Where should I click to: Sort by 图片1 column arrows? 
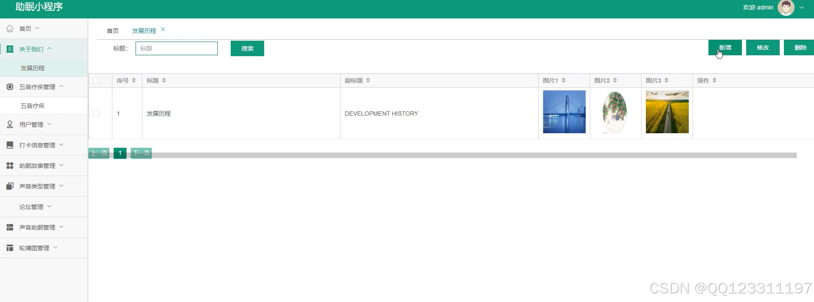564,81
